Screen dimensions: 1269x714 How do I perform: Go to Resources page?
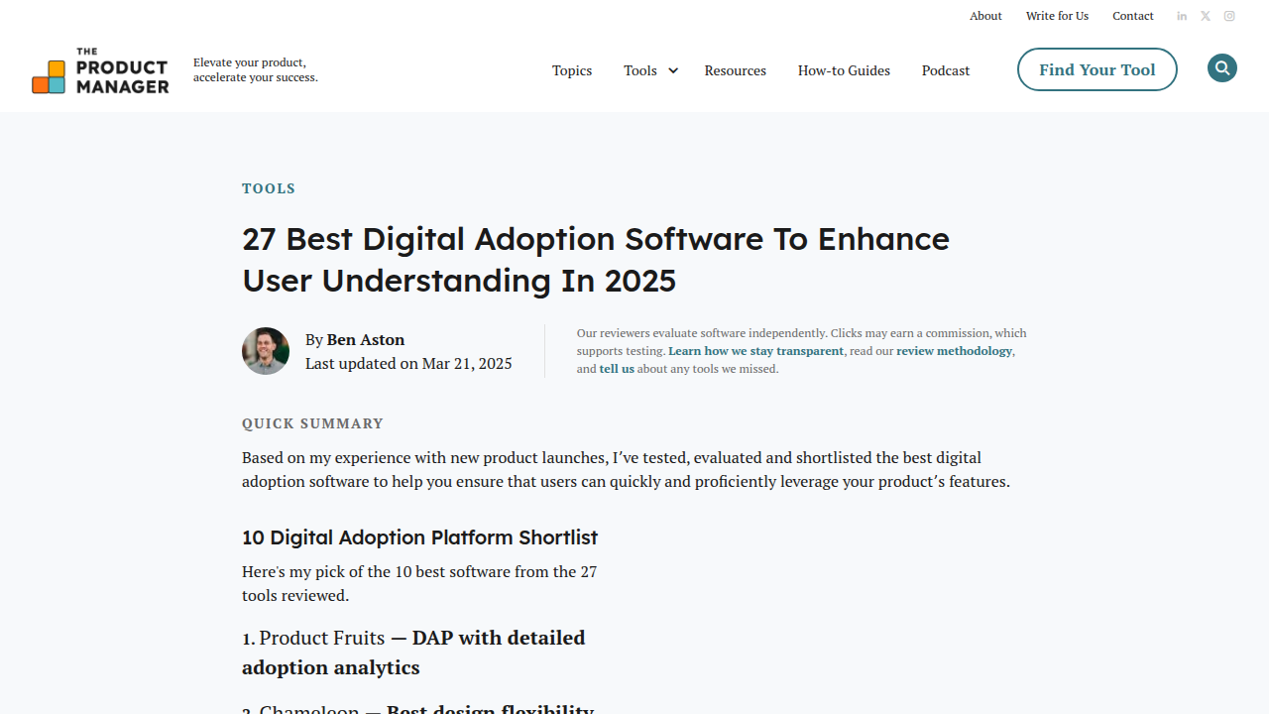736,70
